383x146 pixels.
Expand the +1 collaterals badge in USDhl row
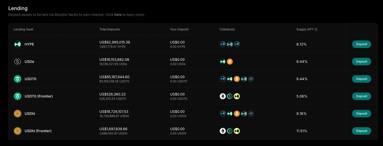click(251, 113)
